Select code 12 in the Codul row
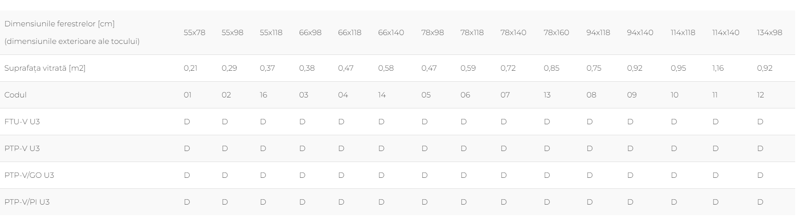 (760, 95)
